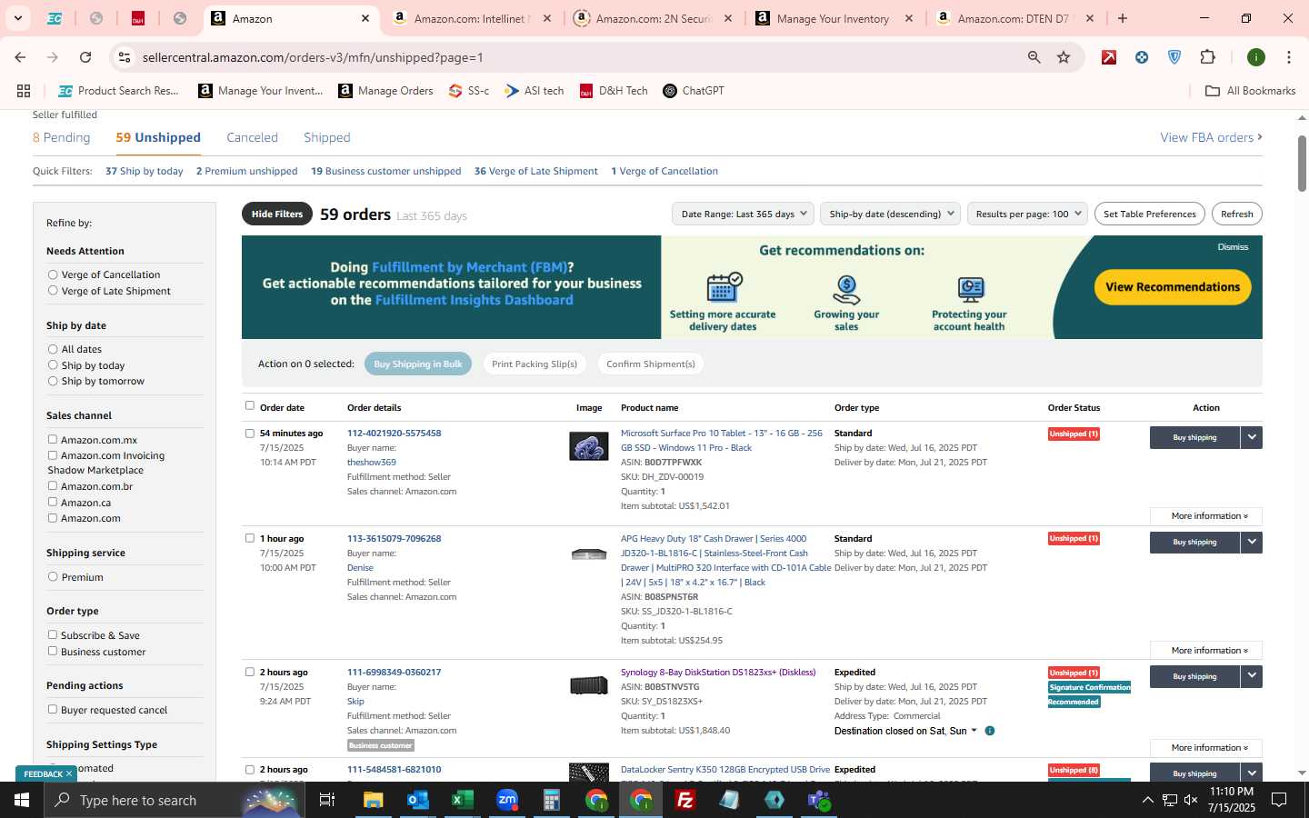This screenshot has height=818, width=1309.
Task: Open Manage Orders bookmark
Action: pyautogui.click(x=385, y=91)
